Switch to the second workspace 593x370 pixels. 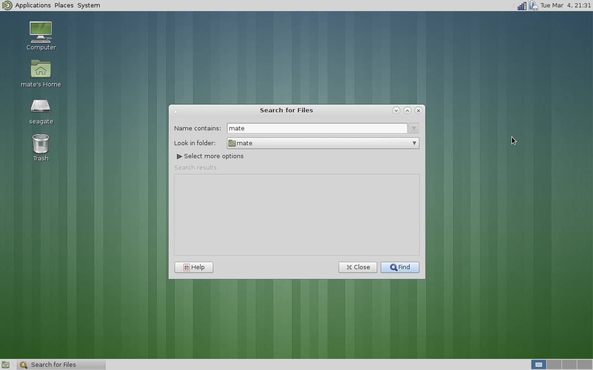click(x=554, y=364)
